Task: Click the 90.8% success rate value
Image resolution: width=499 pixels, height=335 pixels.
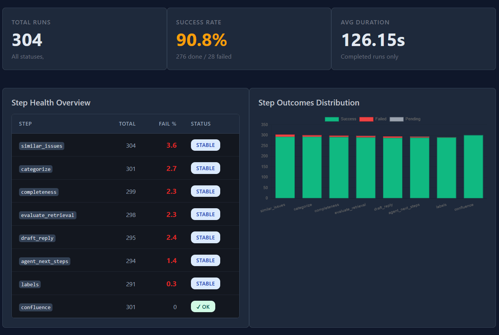Action: pos(202,40)
